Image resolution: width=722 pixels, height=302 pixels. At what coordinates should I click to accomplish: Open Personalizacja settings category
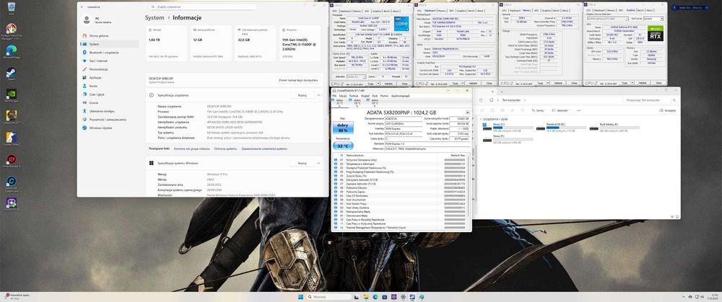[110, 69]
